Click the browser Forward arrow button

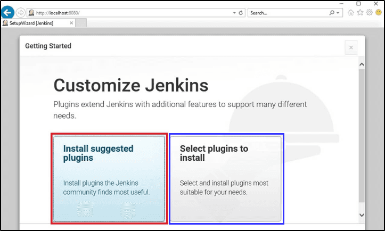21,12
